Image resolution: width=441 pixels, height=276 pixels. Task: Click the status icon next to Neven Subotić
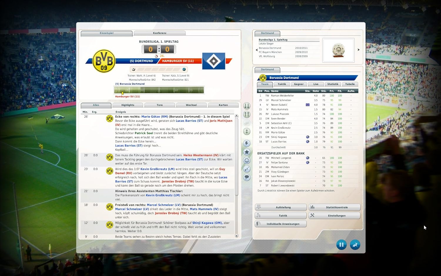click(x=308, y=105)
